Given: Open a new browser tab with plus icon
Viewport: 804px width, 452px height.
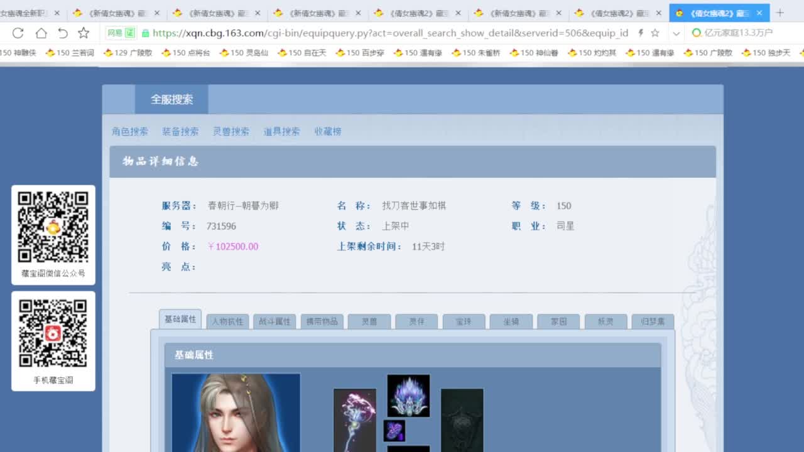Looking at the screenshot, I should pyautogui.click(x=780, y=13).
